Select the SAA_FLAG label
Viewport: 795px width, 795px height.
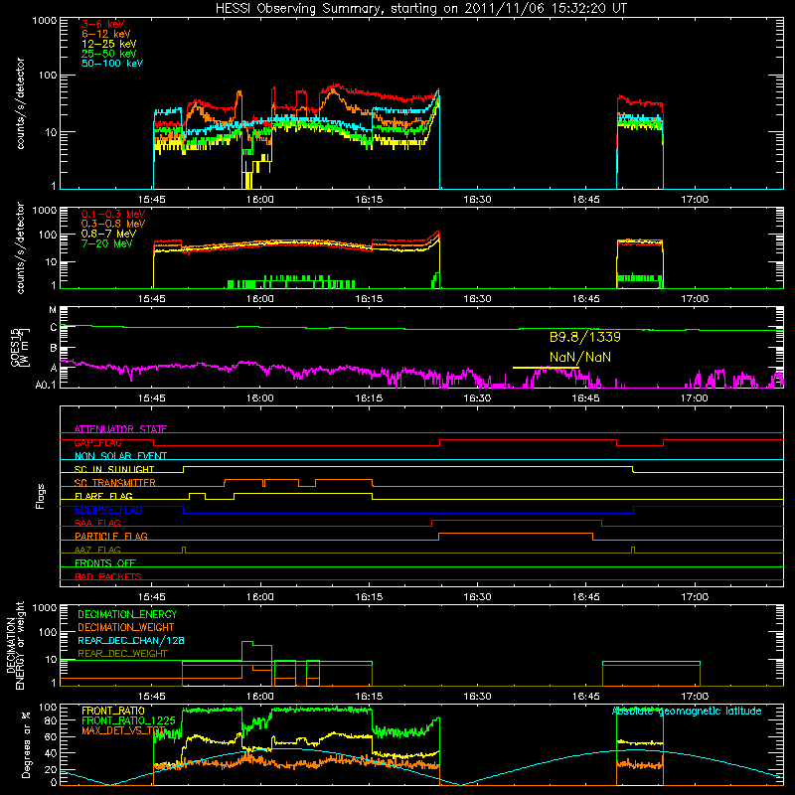(x=97, y=524)
